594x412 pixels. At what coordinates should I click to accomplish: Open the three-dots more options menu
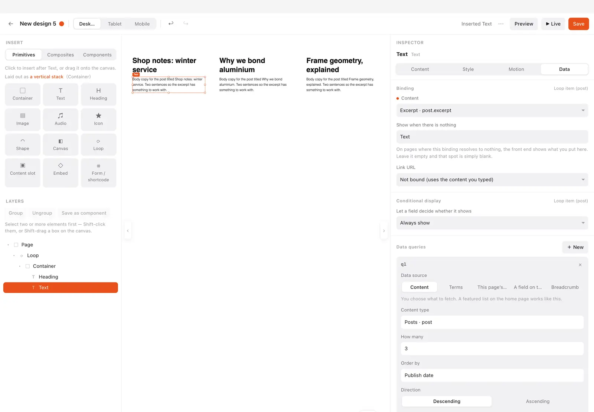coord(501,24)
